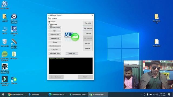Screen dimensions: 173x97
Task: Click the Restore button
Action: [x=88, y=48]
